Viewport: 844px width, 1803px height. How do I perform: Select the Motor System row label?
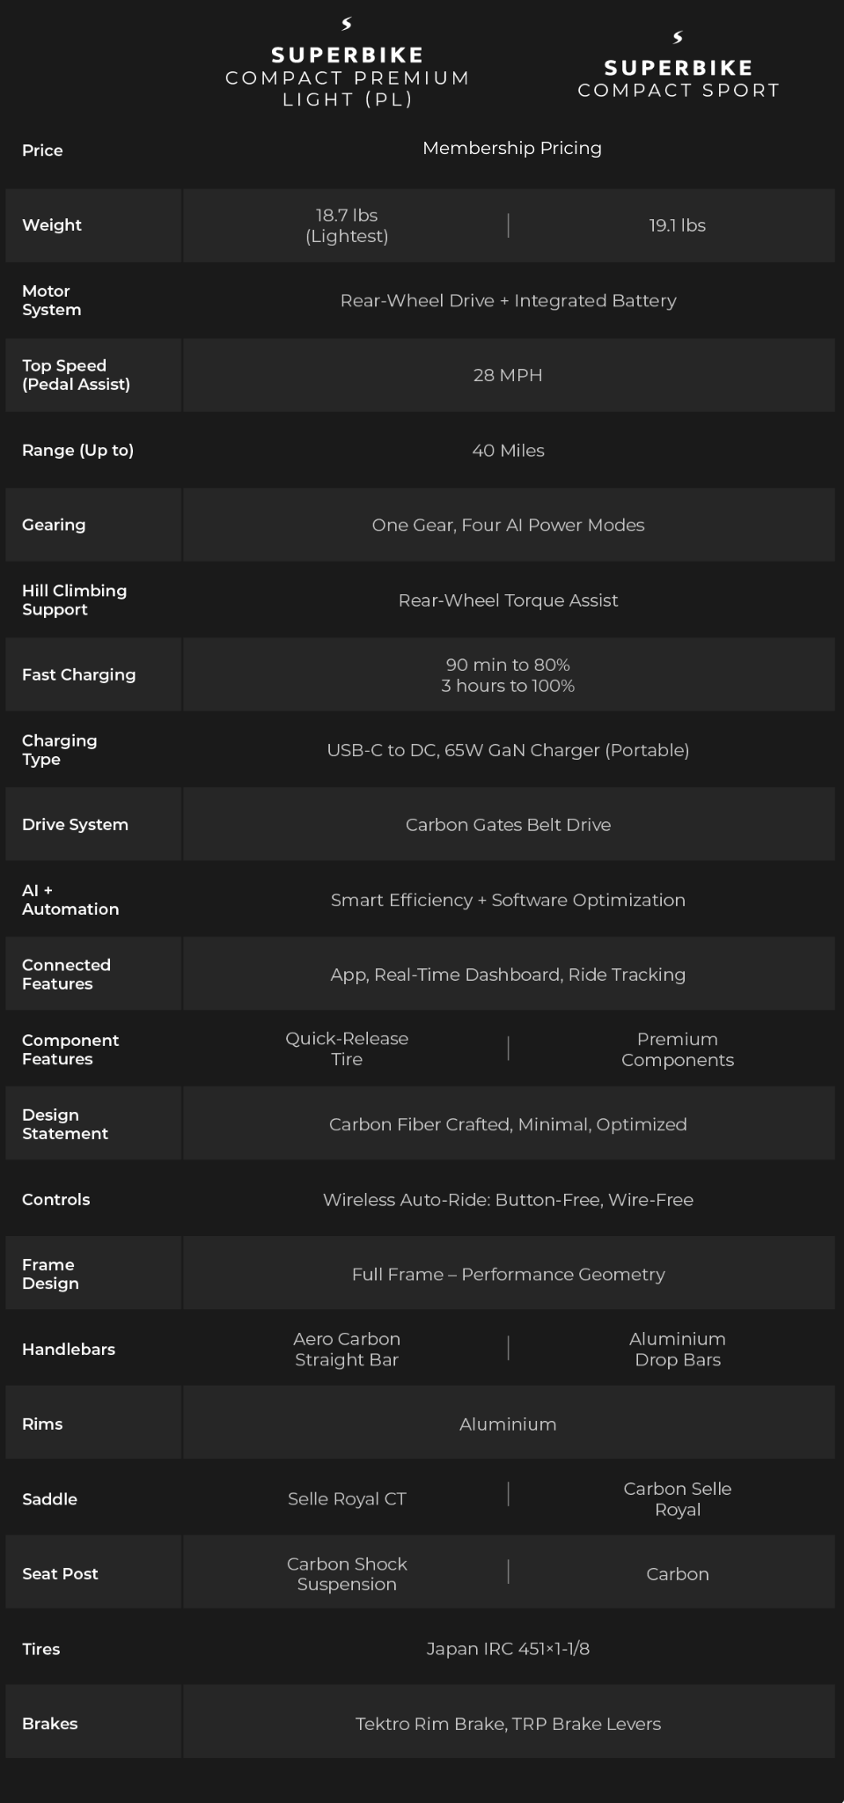pos(52,300)
